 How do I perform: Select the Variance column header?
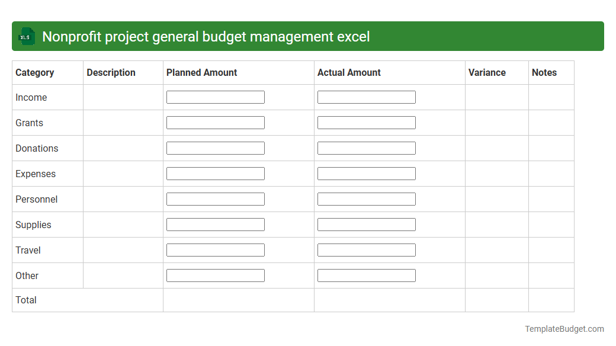[x=487, y=72]
